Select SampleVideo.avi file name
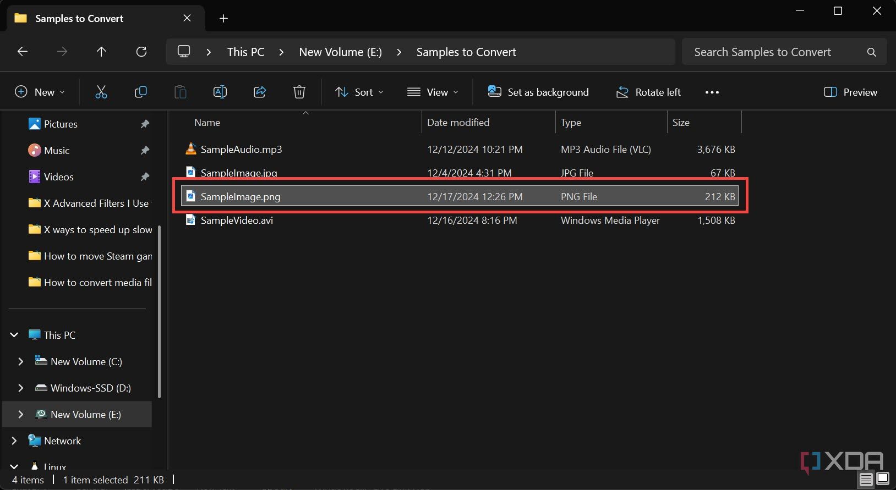This screenshot has width=896, height=490. click(237, 220)
